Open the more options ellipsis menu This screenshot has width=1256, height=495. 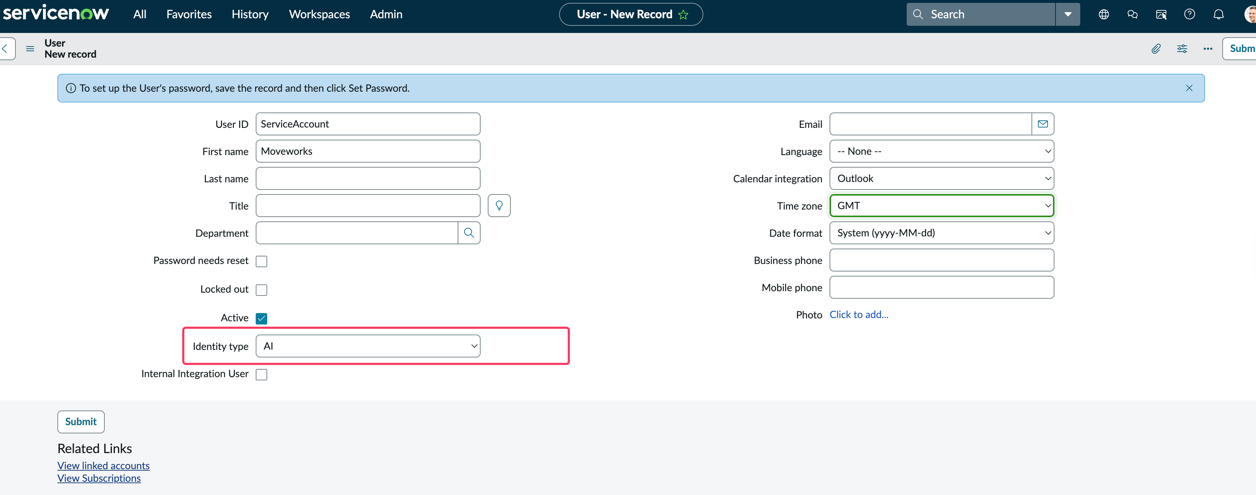coord(1208,49)
